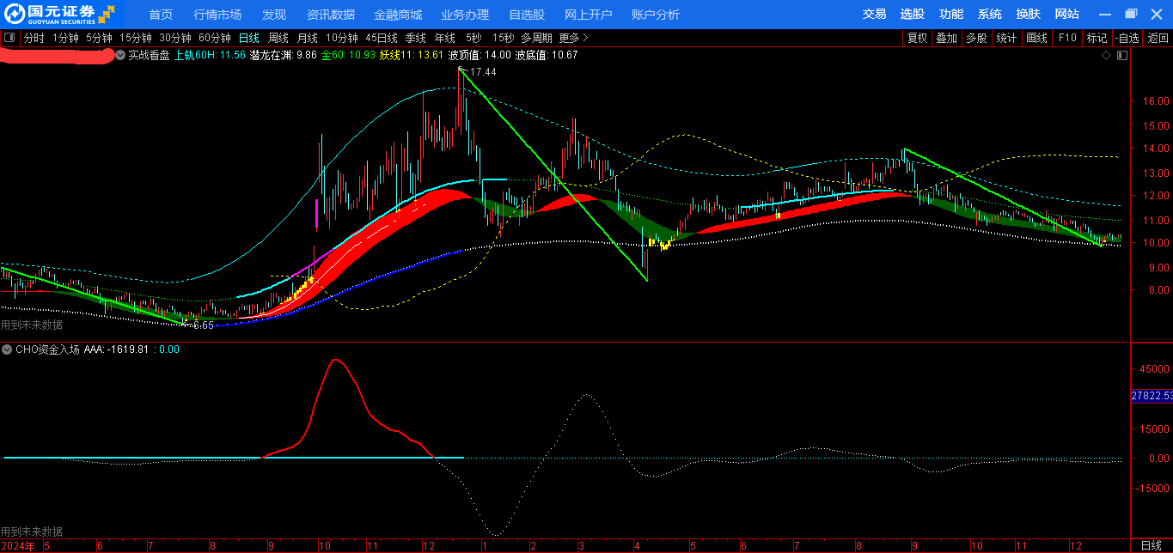Screen dimensions: 1173x553
Task: Toggle the left sidebar panel icon
Action: click(9, 38)
